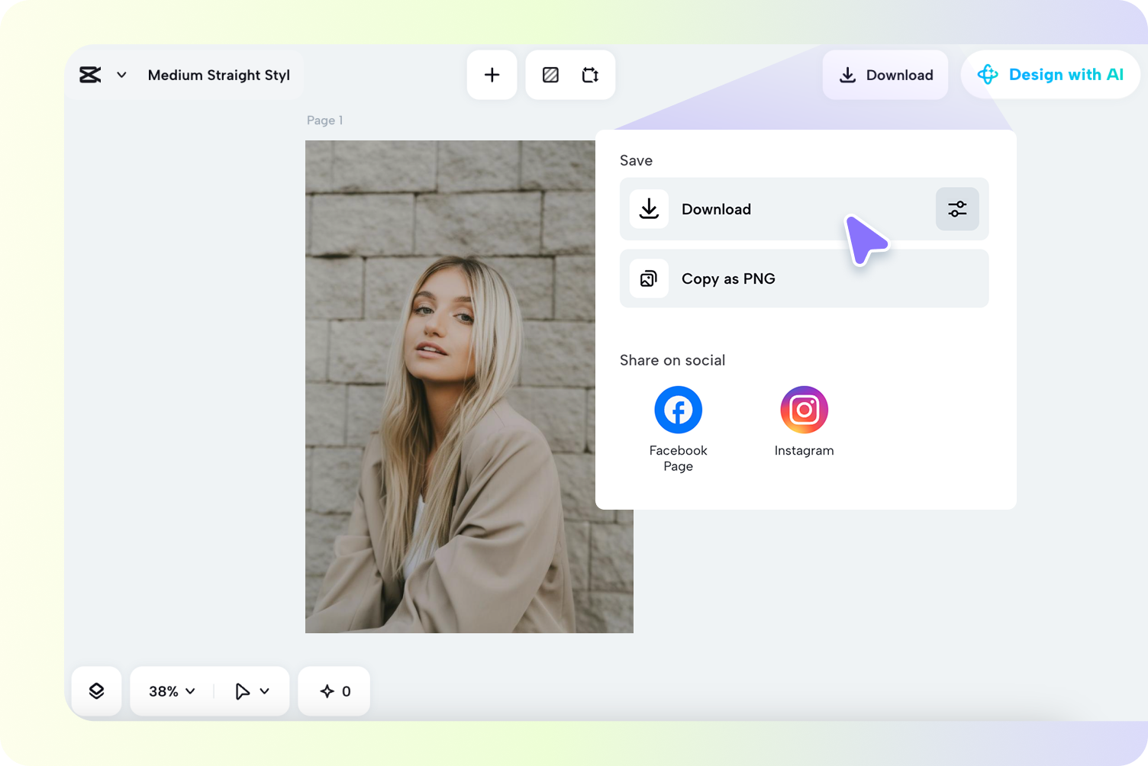The height and width of the screenshot is (766, 1148).
Task: Open Design with AI
Action: (1050, 75)
